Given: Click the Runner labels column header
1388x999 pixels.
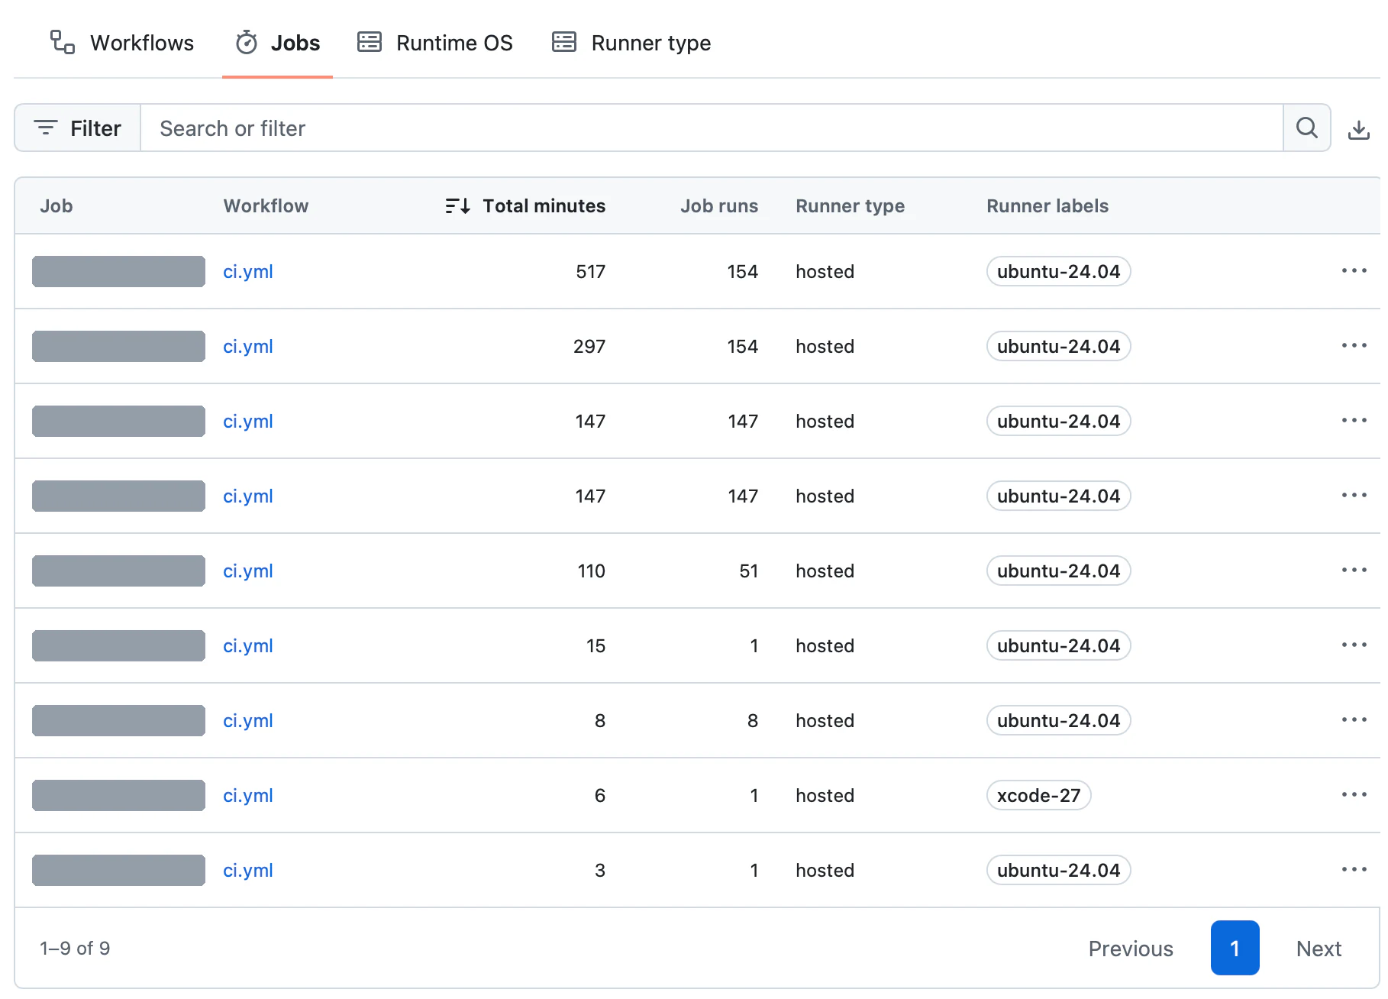Looking at the screenshot, I should [x=1047, y=206].
